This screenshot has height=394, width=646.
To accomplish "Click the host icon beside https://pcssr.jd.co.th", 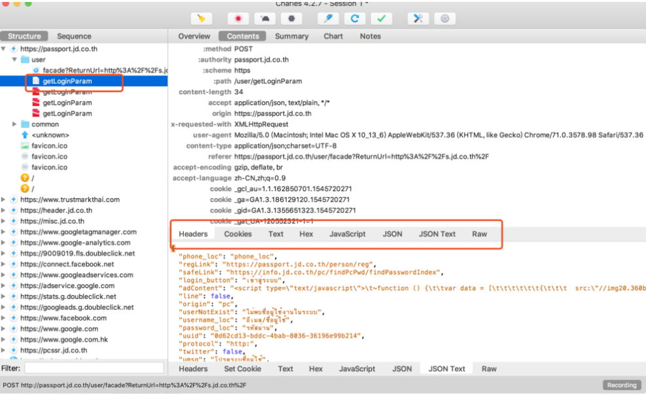I will click(14, 350).
